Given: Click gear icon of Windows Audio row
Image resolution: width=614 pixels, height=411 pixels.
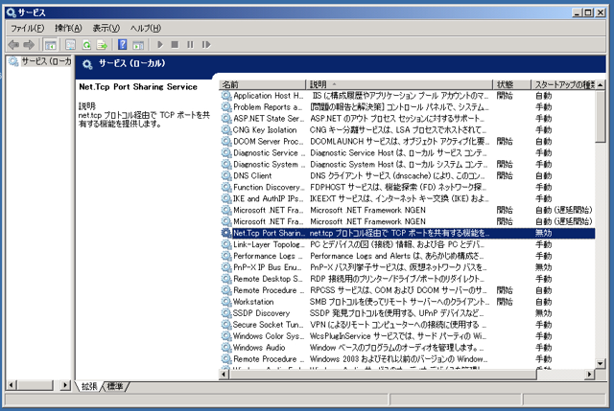Looking at the screenshot, I should [226, 348].
